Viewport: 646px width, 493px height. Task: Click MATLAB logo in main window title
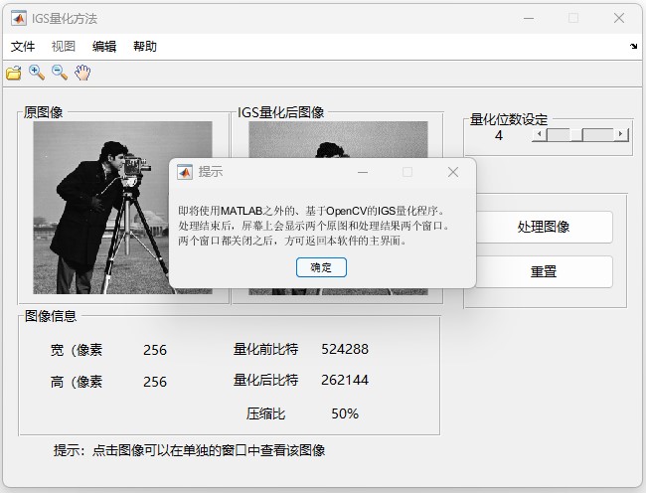(x=19, y=18)
